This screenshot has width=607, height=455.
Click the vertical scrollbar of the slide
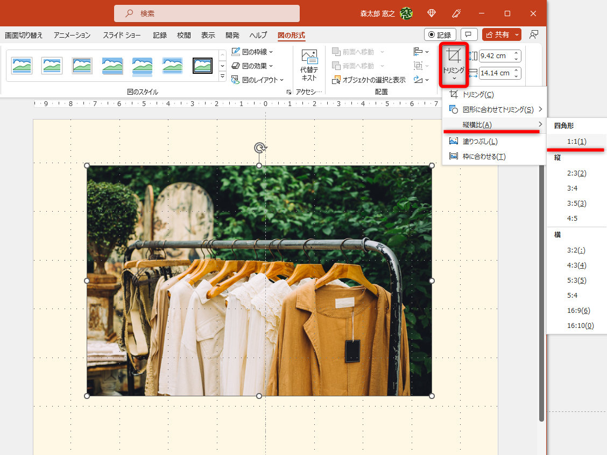(x=541, y=293)
